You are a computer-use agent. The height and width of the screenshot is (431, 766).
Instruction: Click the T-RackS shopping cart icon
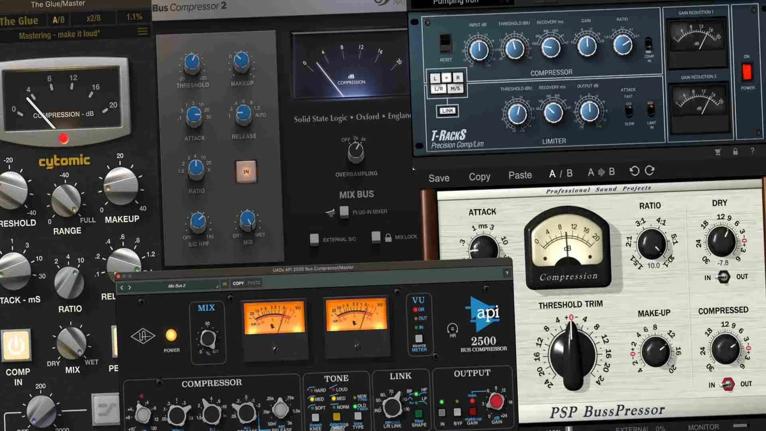pos(718,152)
